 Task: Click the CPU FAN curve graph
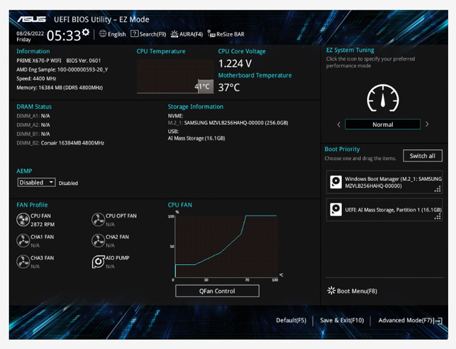[x=226, y=246]
